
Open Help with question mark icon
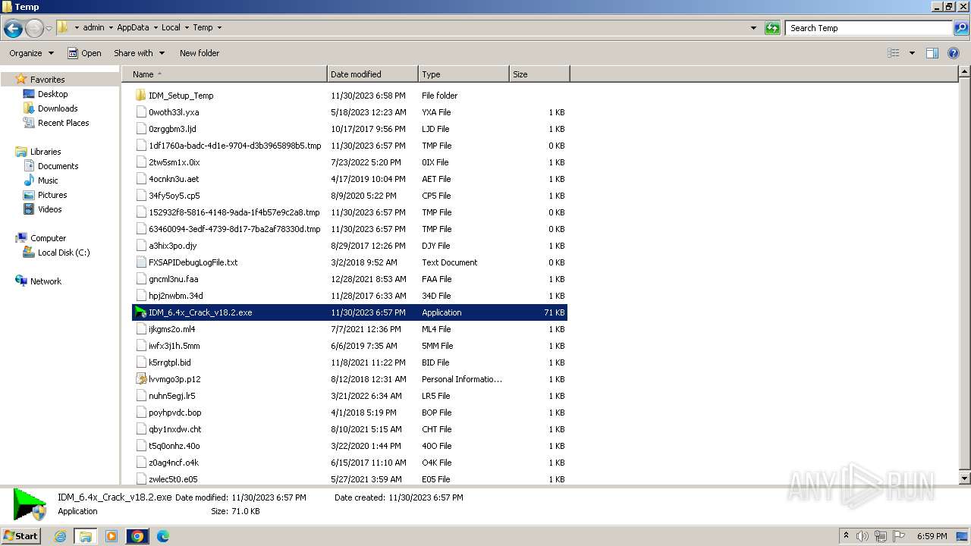tap(954, 53)
